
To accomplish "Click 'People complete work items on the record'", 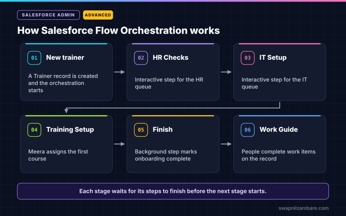I will click(x=278, y=155).
